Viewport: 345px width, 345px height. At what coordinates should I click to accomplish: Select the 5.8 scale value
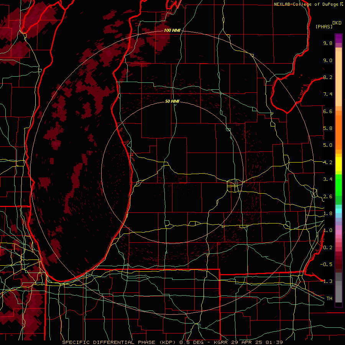click(x=328, y=128)
